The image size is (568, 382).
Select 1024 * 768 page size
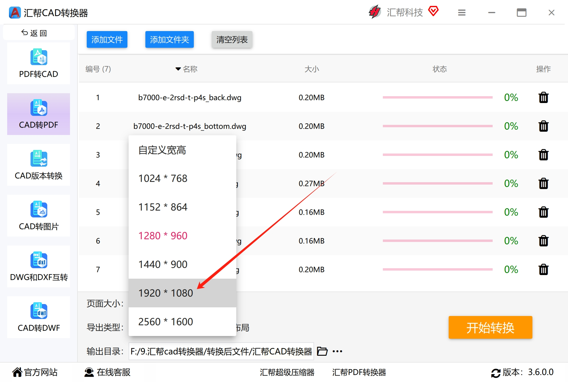point(182,178)
